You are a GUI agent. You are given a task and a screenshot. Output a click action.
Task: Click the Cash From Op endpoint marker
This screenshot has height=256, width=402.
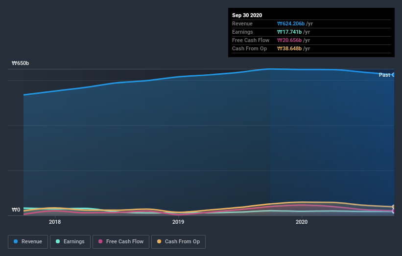(394, 207)
